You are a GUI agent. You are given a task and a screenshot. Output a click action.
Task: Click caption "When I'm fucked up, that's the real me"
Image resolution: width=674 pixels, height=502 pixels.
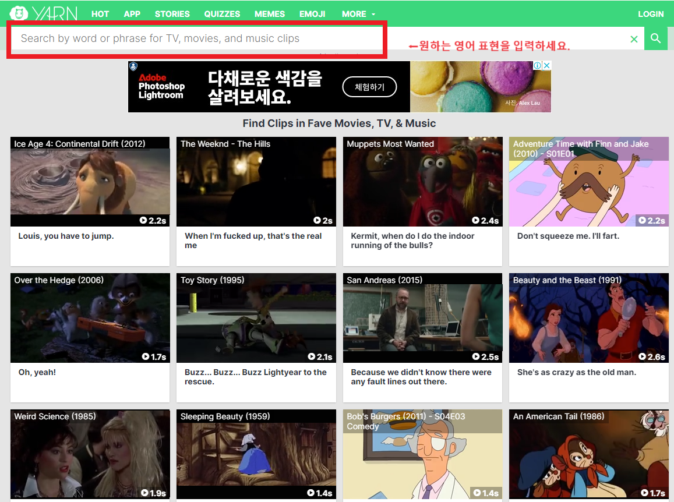(253, 241)
